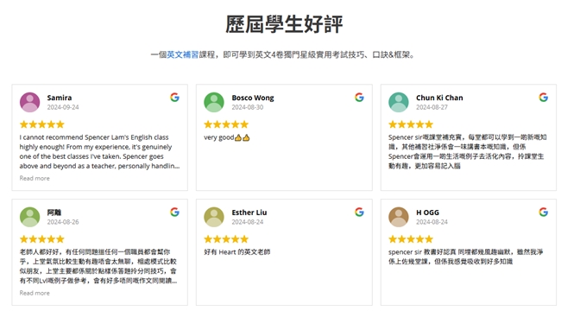The width and height of the screenshot is (561, 311).
Task: Click Google icon on 阿離's review card
Action: pos(174,213)
